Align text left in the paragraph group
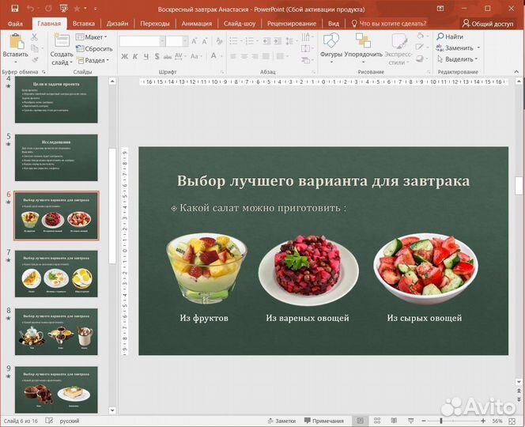Screen dimensions: 525x427 coord(233,56)
